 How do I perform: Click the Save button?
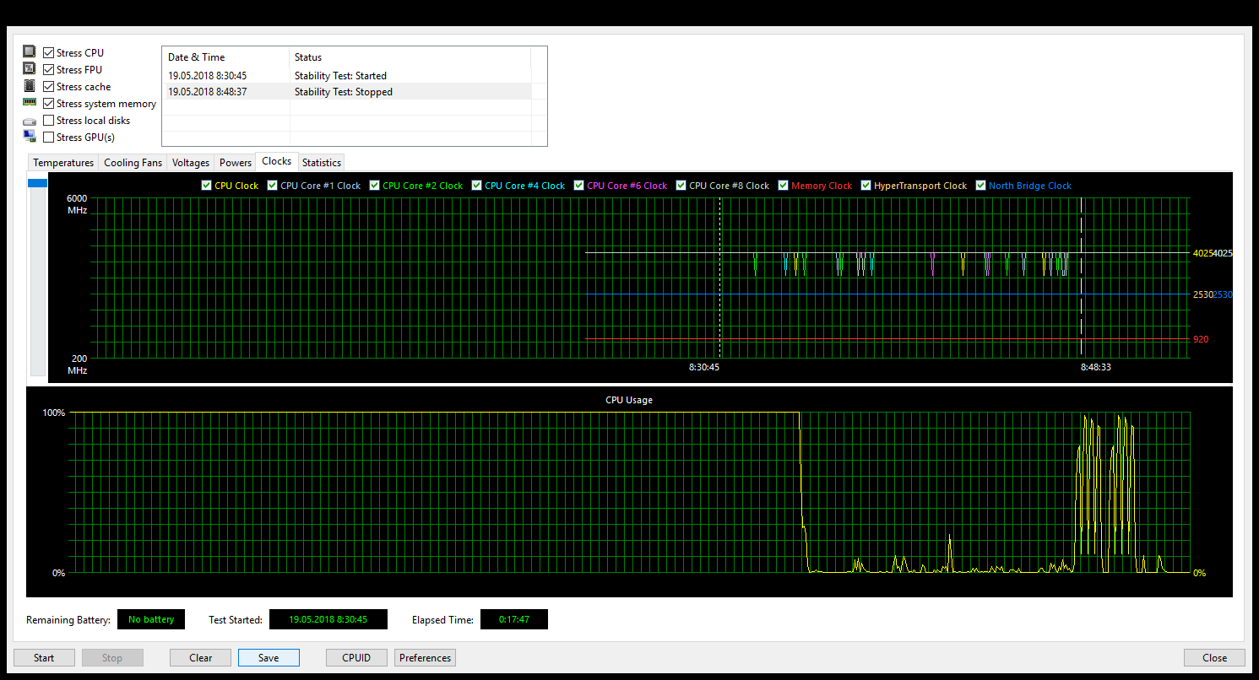pyautogui.click(x=269, y=658)
